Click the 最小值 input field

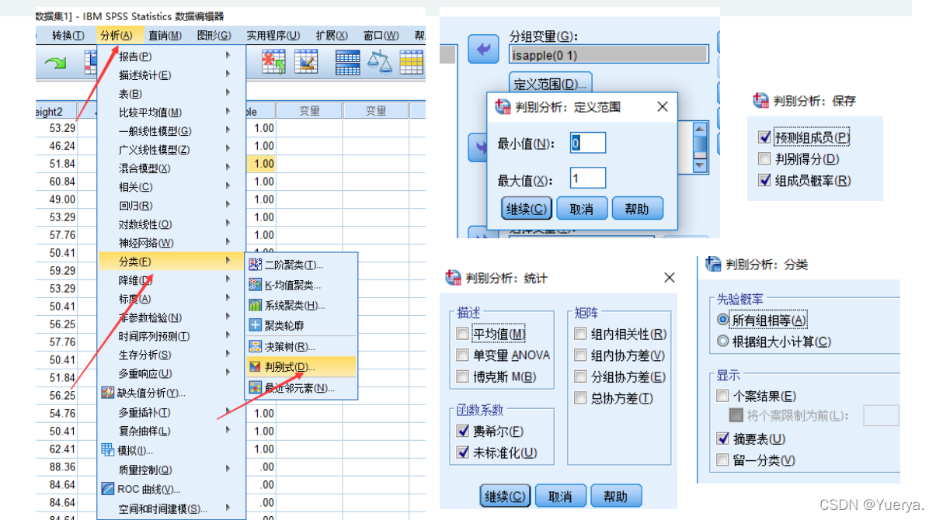point(588,143)
